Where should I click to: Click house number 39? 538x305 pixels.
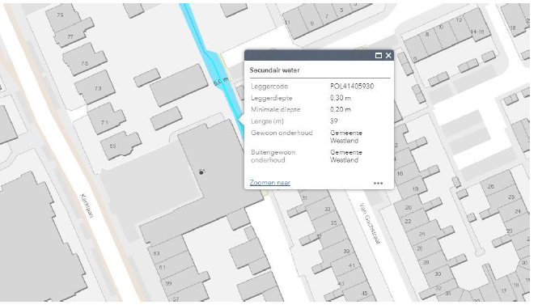click(346, 251)
